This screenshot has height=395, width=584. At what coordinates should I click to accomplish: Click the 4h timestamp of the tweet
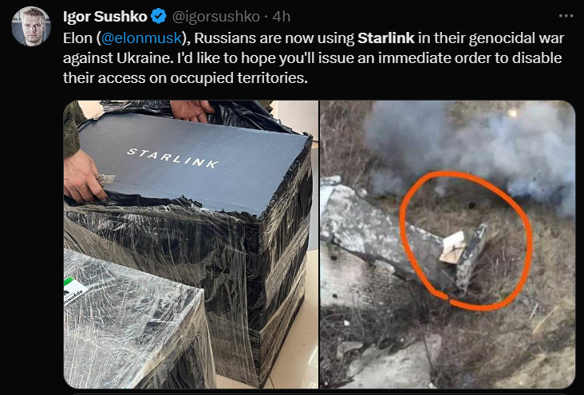pyautogui.click(x=281, y=17)
